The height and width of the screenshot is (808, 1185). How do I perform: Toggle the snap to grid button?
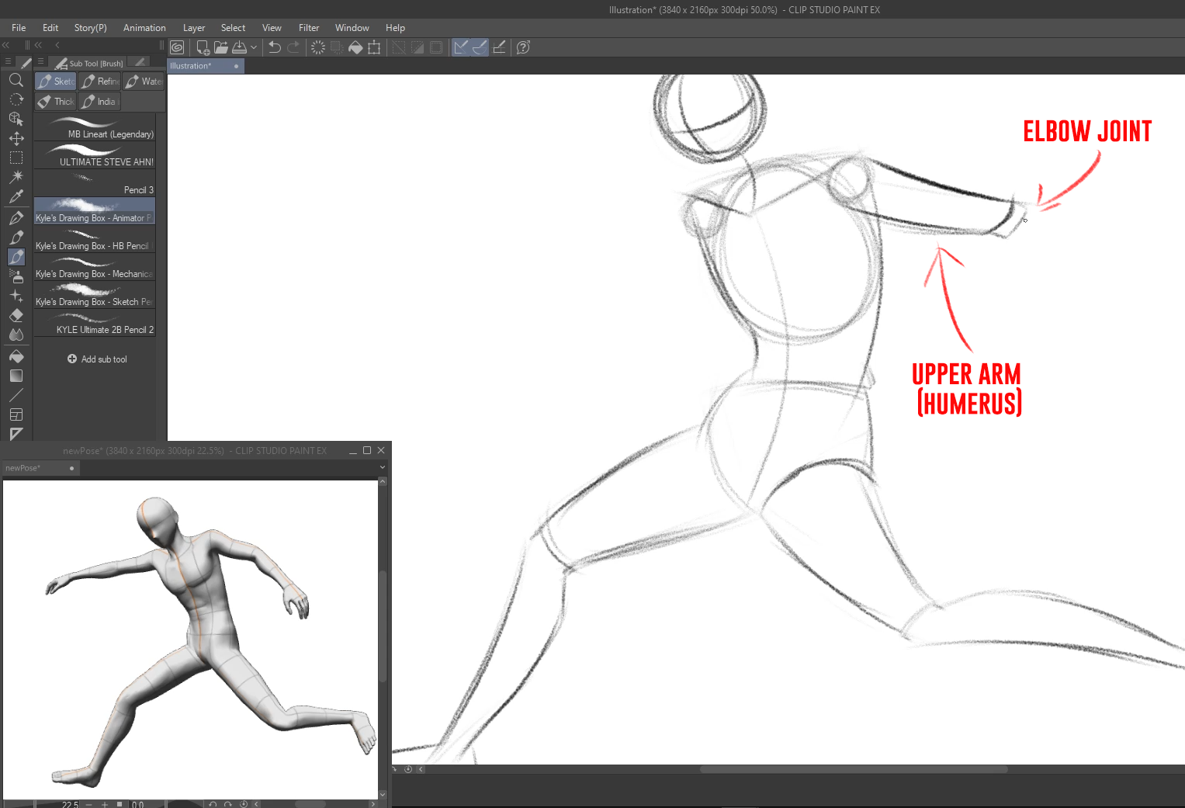tap(499, 47)
